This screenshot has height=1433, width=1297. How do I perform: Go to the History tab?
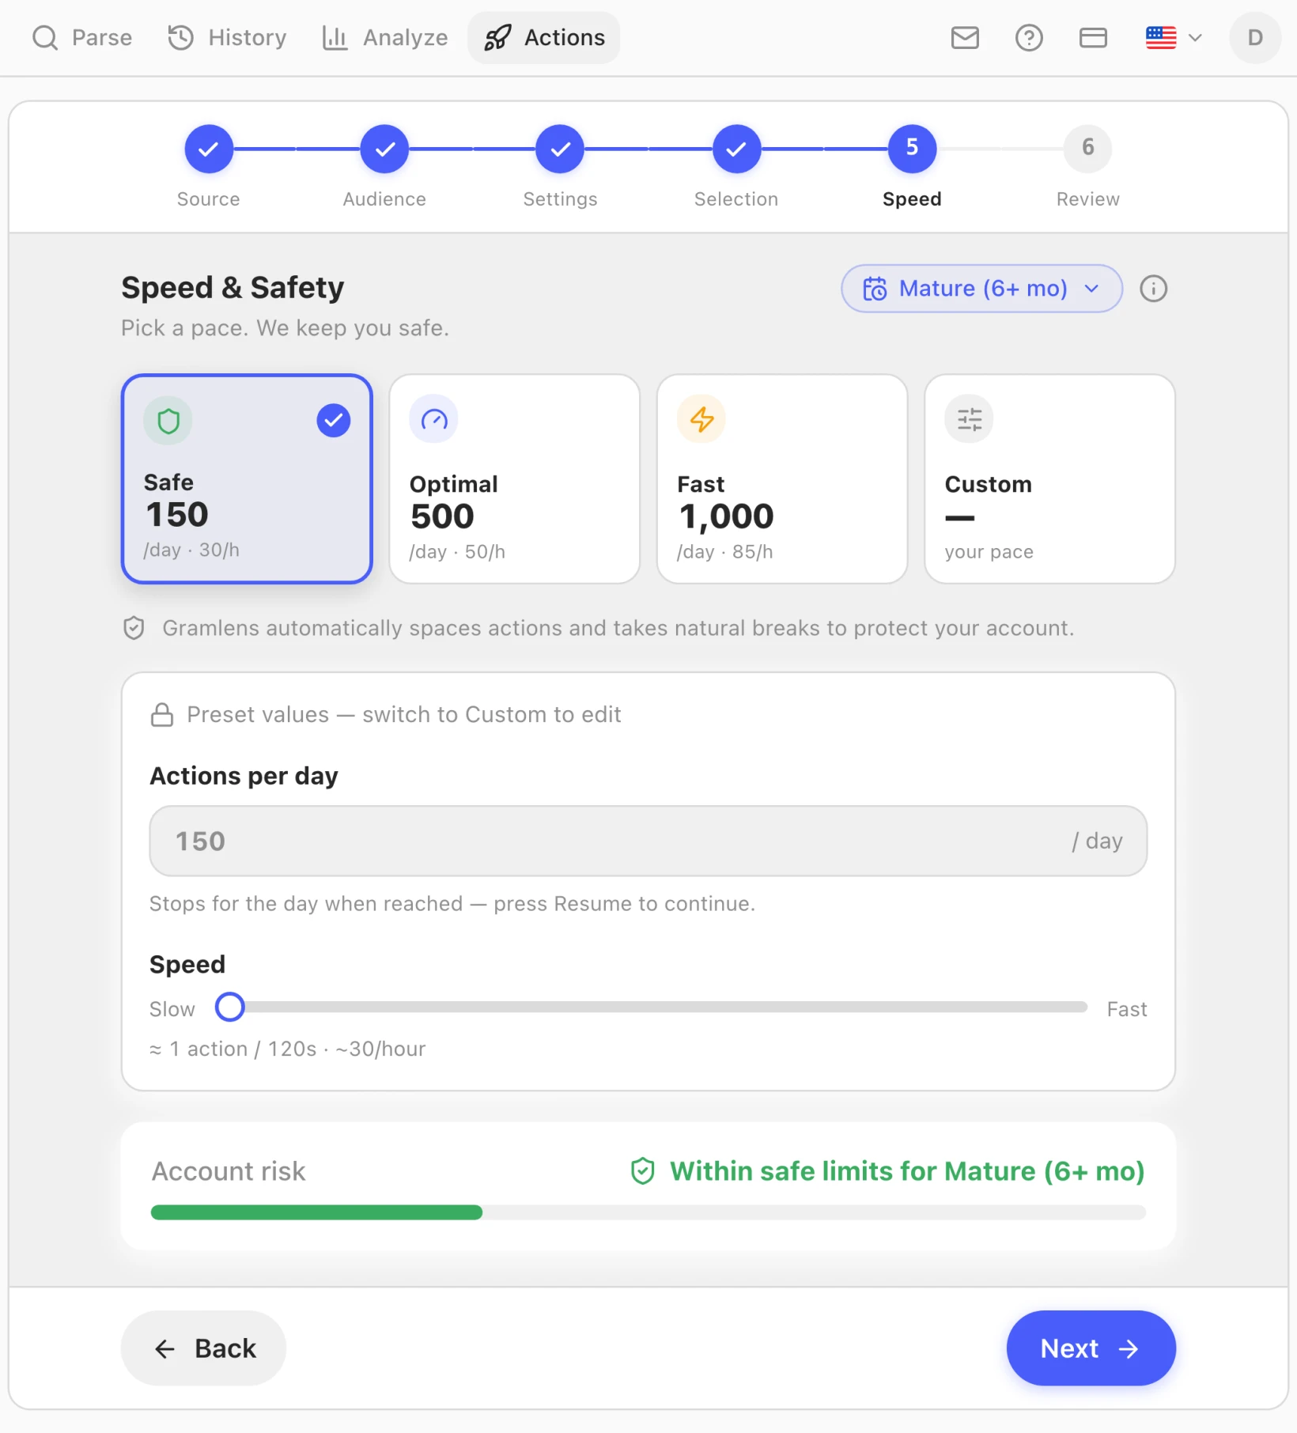[227, 37]
